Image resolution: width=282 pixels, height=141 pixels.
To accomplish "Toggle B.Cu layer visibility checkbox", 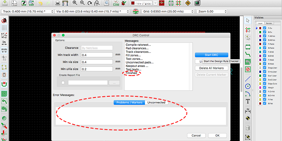I will tap(264, 32).
